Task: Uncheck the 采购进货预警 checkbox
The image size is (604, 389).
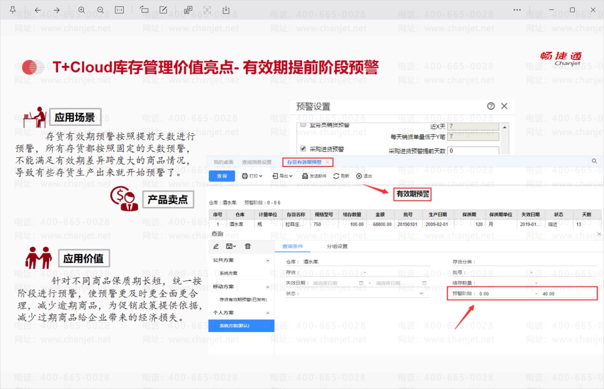Action: click(303, 148)
